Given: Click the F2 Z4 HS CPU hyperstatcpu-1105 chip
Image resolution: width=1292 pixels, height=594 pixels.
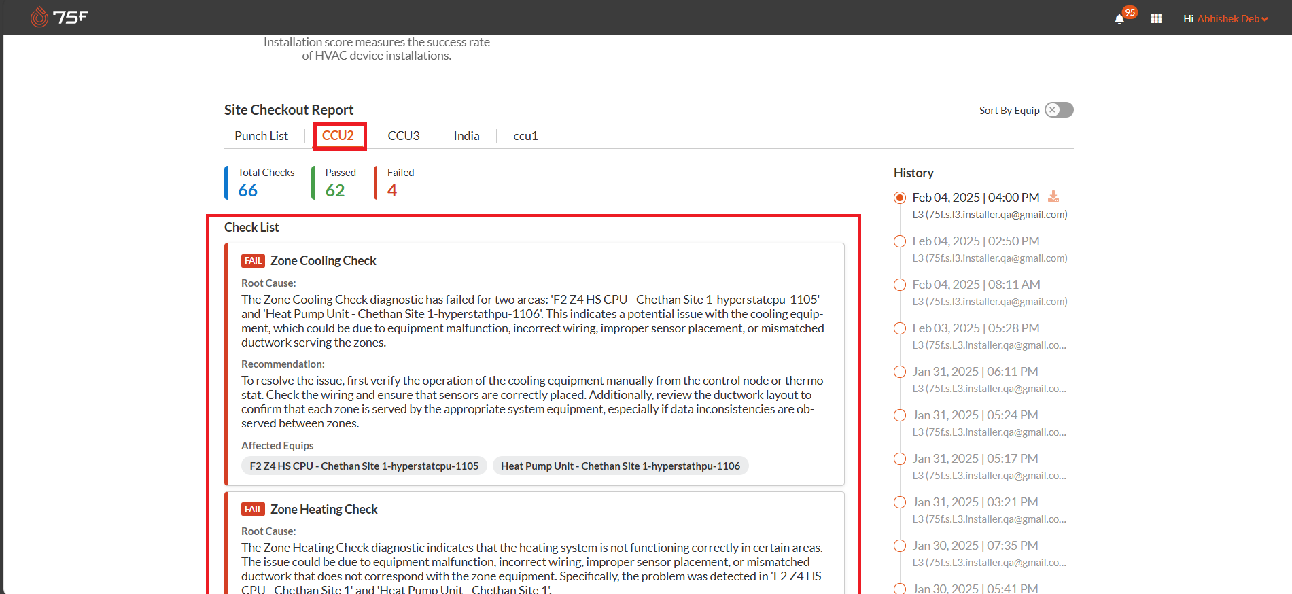Looking at the screenshot, I should 364,466.
